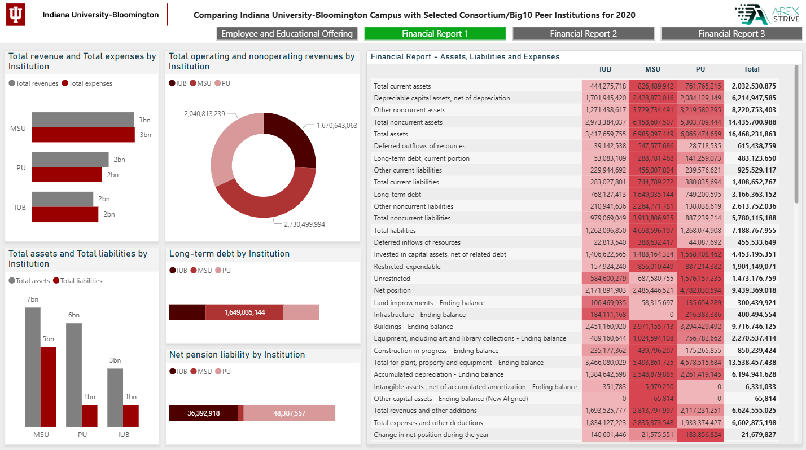Click MSU total assets gray column

point(33,367)
